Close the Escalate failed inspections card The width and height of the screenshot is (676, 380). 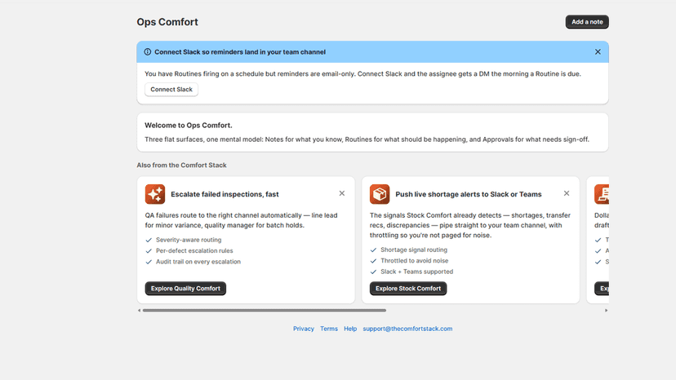[342, 193]
